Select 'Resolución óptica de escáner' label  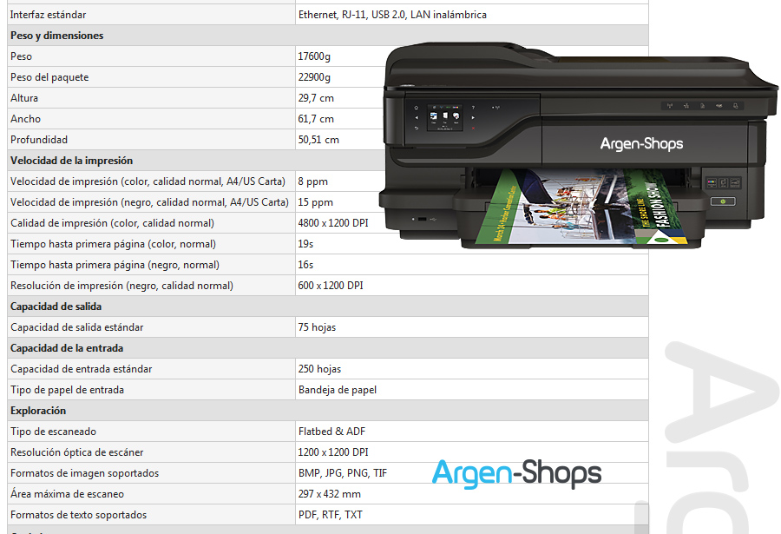76,452
